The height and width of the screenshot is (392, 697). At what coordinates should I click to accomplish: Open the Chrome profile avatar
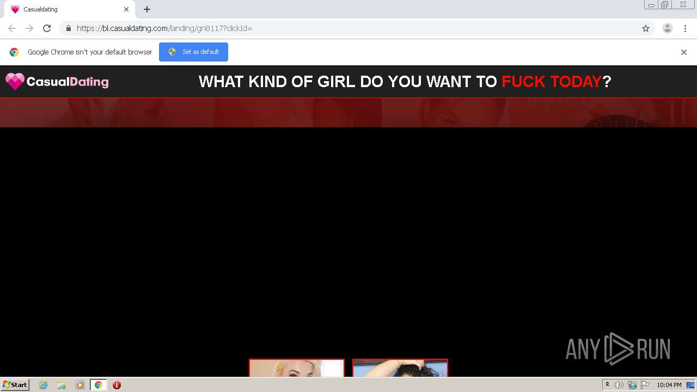click(668, 28)
